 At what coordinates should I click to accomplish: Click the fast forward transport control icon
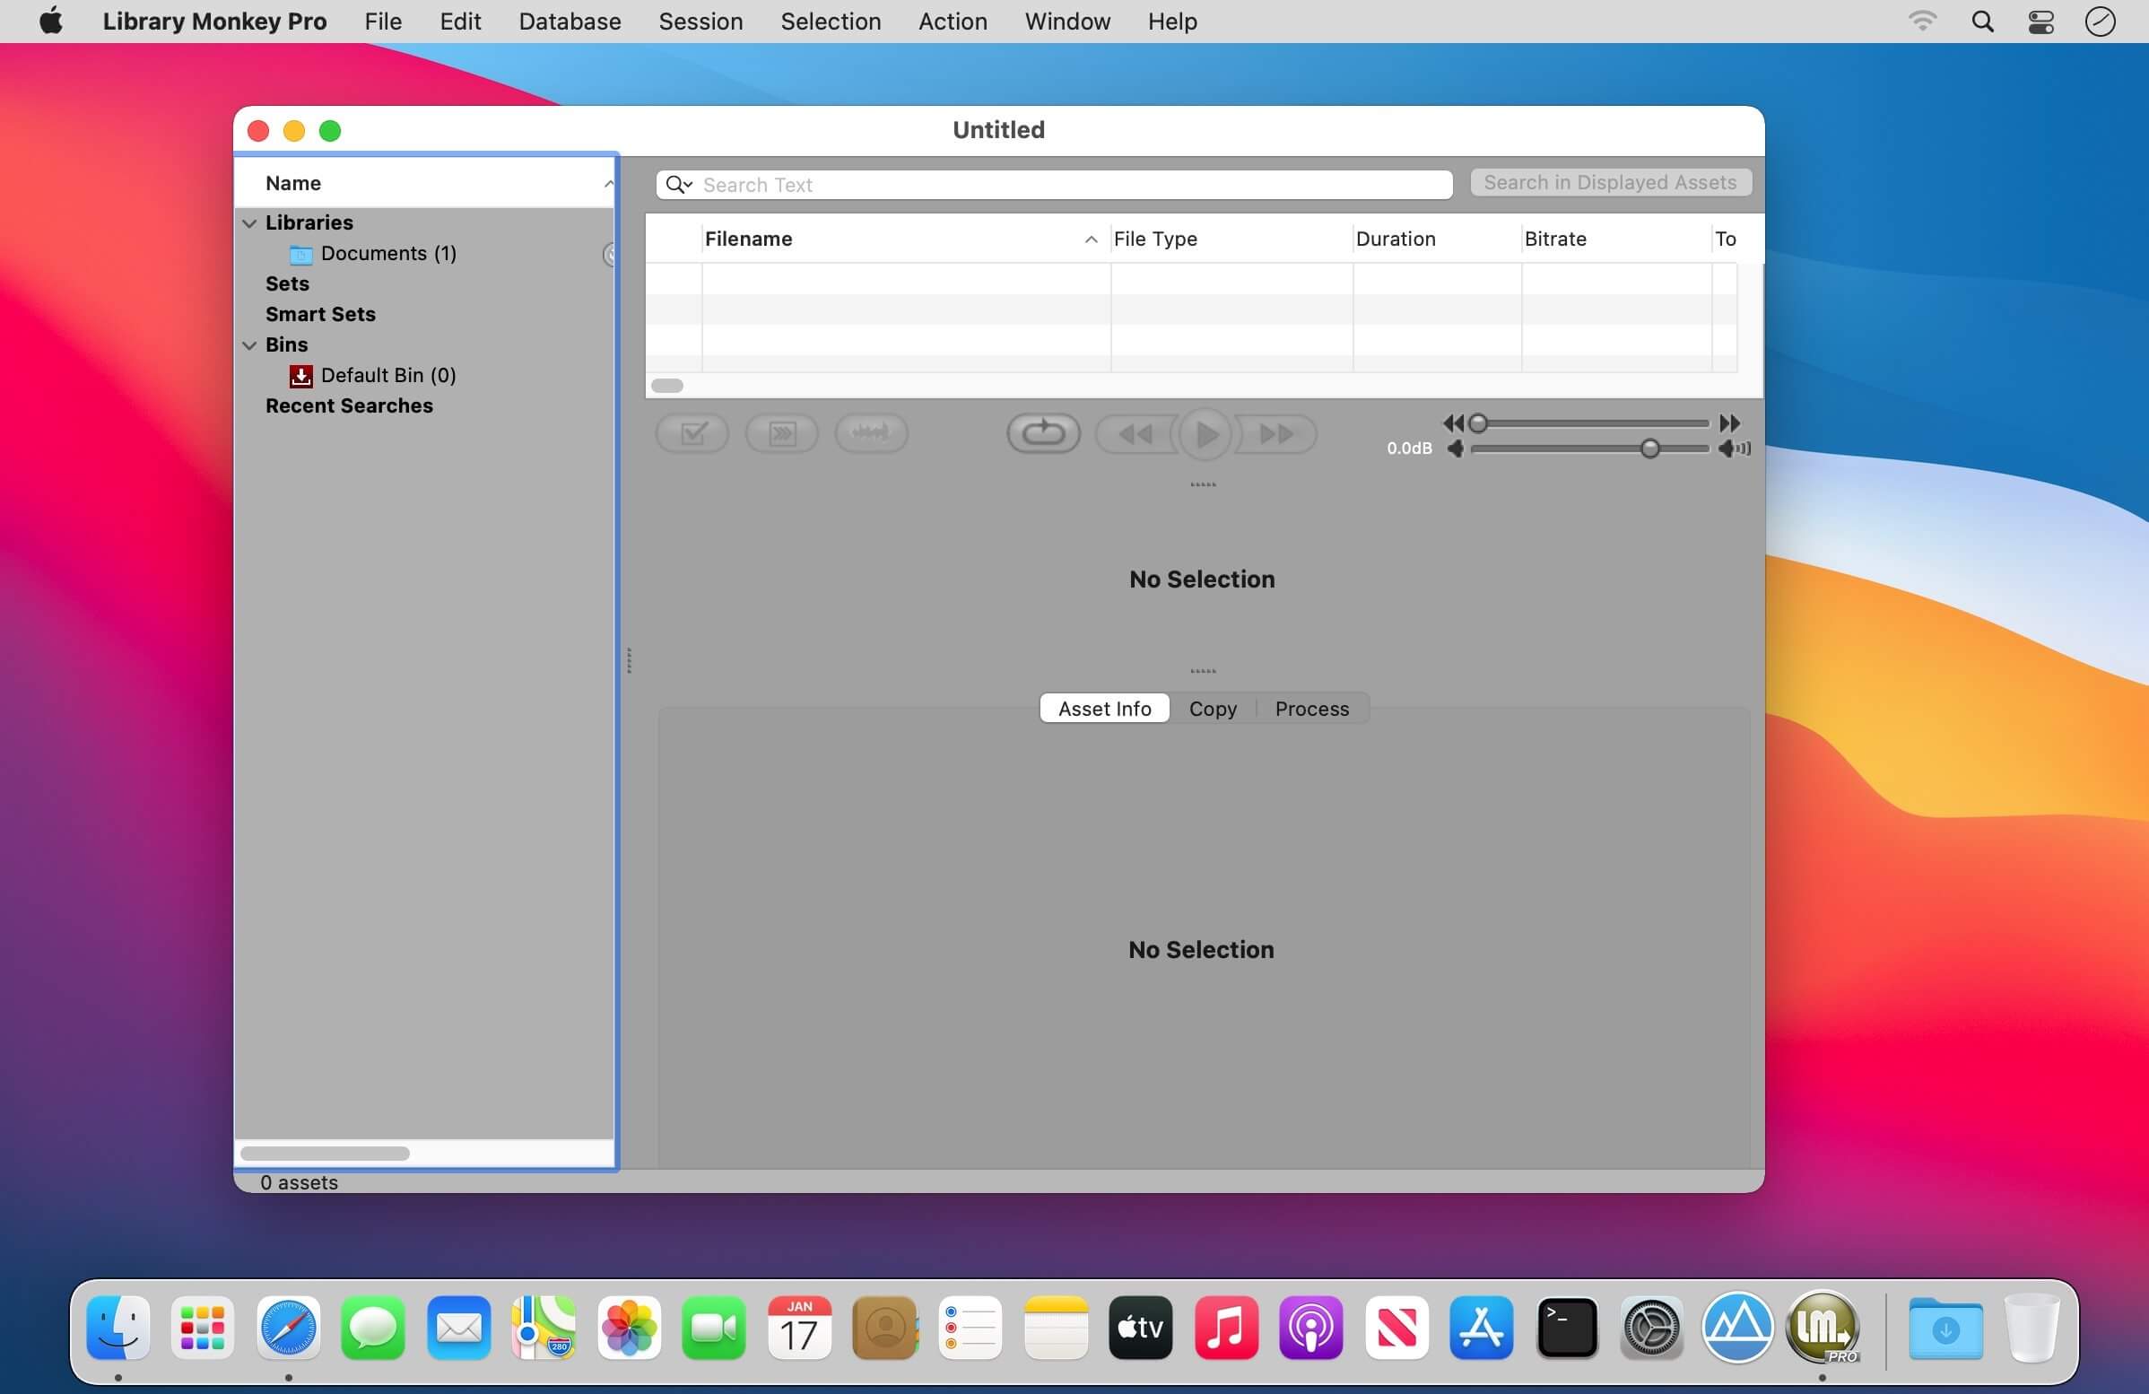1278,435
